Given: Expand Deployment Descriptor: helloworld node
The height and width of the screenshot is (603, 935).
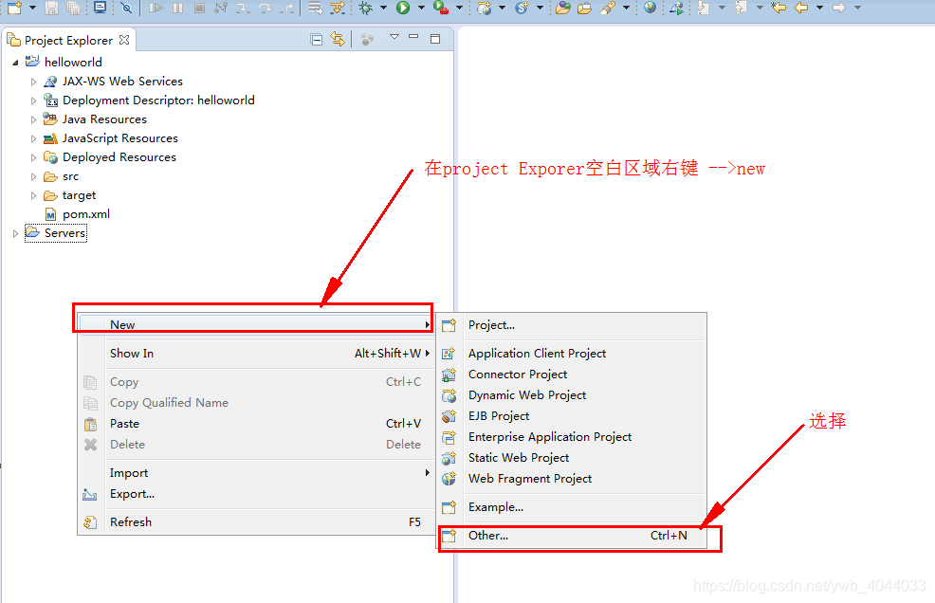Looking at the screenshot, I should pos(33,100).
